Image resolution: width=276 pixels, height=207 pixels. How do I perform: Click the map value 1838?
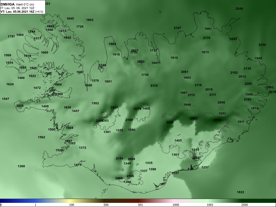click(67, 107)
